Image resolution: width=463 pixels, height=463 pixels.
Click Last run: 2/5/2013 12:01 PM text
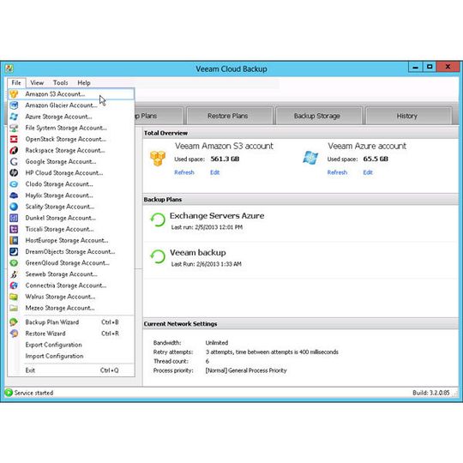207,227
